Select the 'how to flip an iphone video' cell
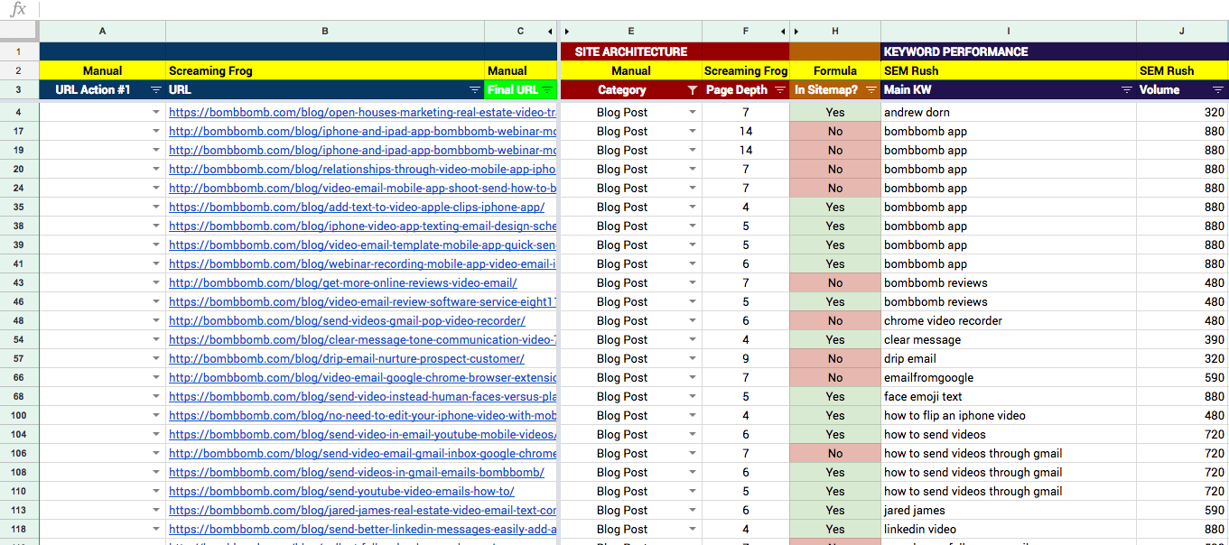The height and width of the screenshot is (545, 1229). tap(1009, 416)
